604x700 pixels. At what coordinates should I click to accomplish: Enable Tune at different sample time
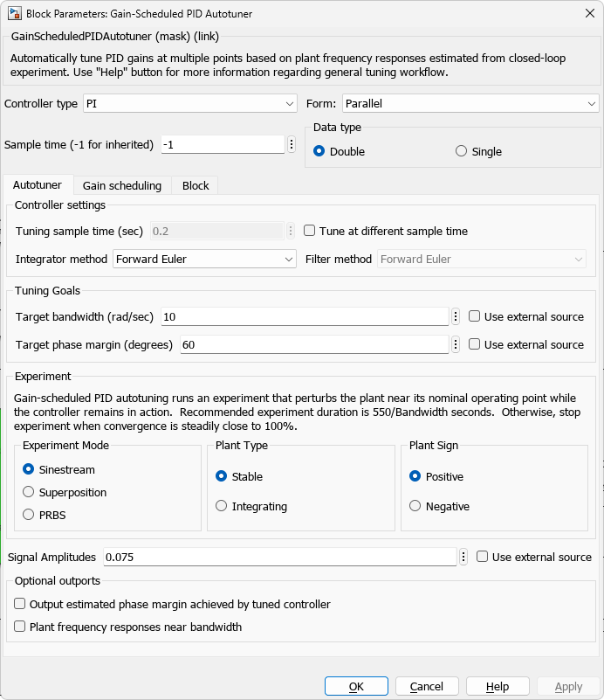[x=310, y=232]
